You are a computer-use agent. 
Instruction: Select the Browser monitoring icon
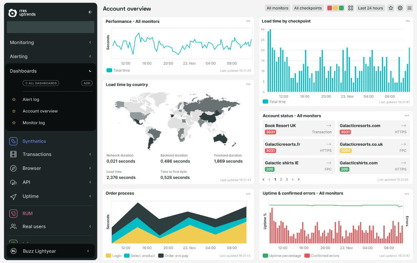[13, 168]
